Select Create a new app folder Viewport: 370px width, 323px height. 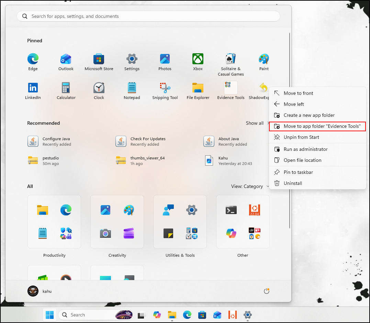pos(317,115)
